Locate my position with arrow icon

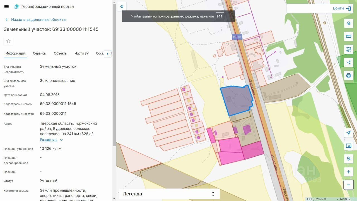(349, 133)
